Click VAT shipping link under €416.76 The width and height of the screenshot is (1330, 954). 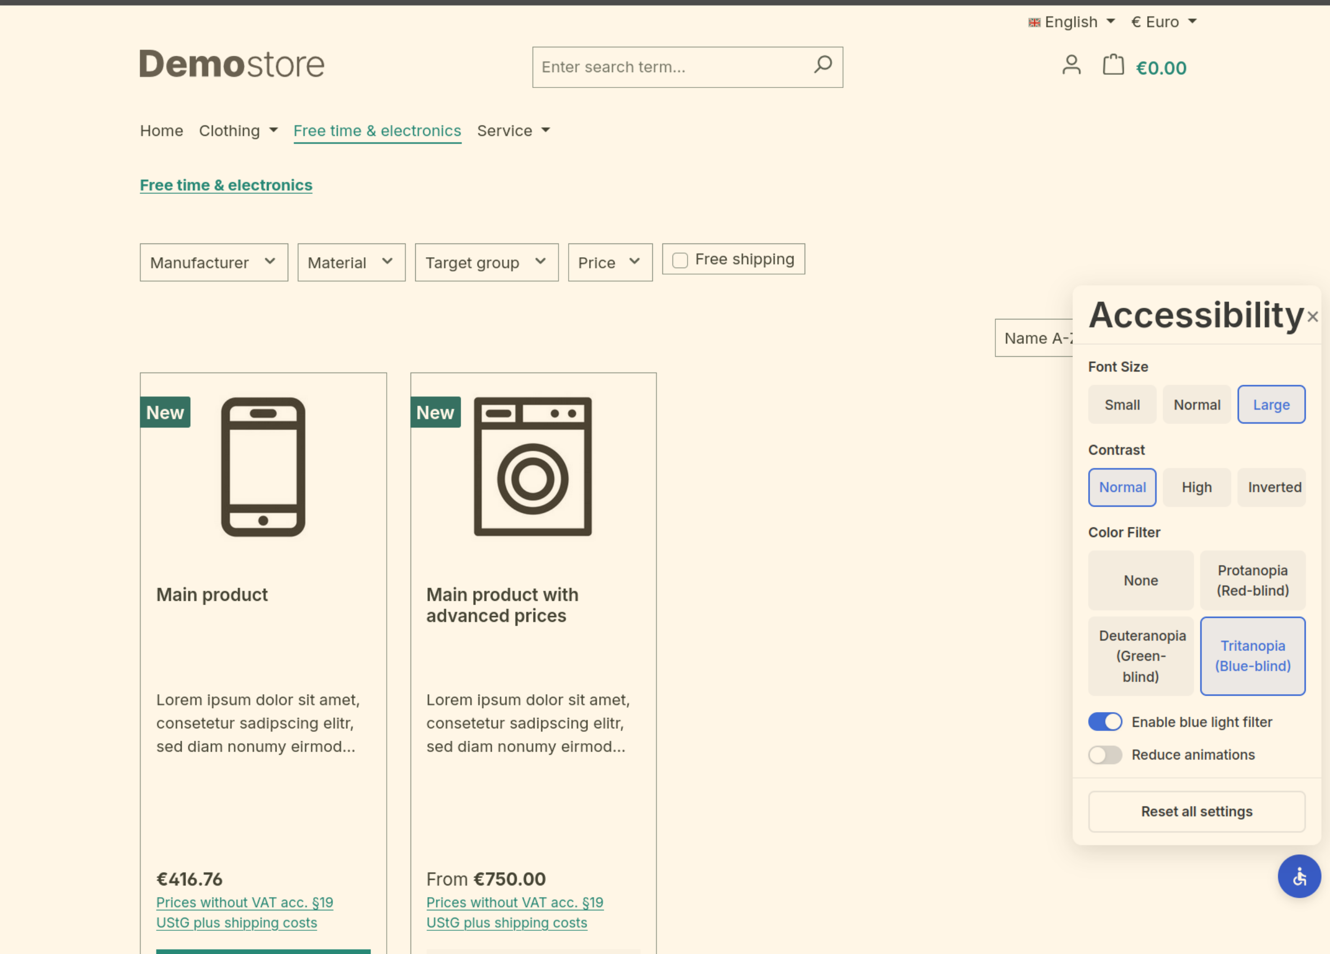(x=245, y=912)
